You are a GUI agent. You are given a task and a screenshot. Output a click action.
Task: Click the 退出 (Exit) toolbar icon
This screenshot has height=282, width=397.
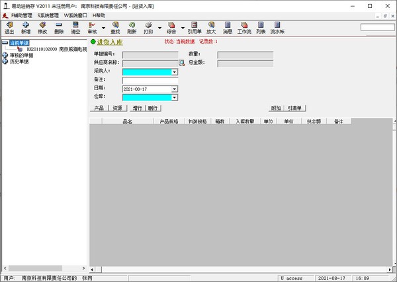(x=9, y=27)
